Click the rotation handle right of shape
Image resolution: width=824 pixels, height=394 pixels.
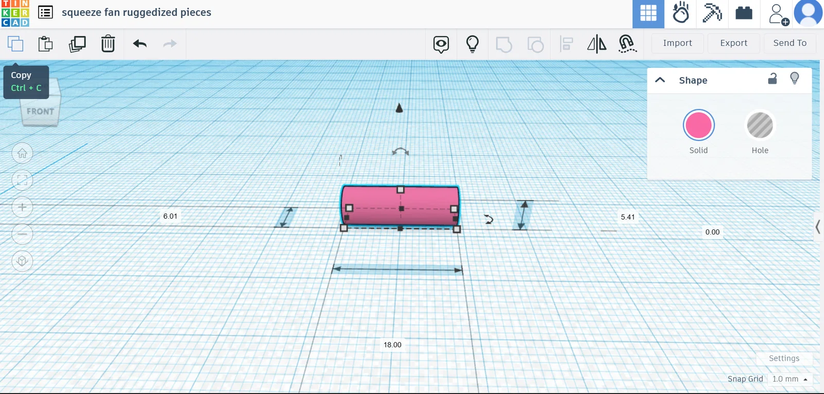click(489, 220)
